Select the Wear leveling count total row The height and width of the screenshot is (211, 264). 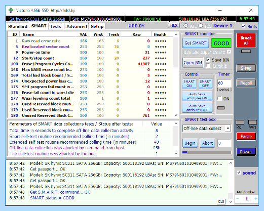[90, 98]
